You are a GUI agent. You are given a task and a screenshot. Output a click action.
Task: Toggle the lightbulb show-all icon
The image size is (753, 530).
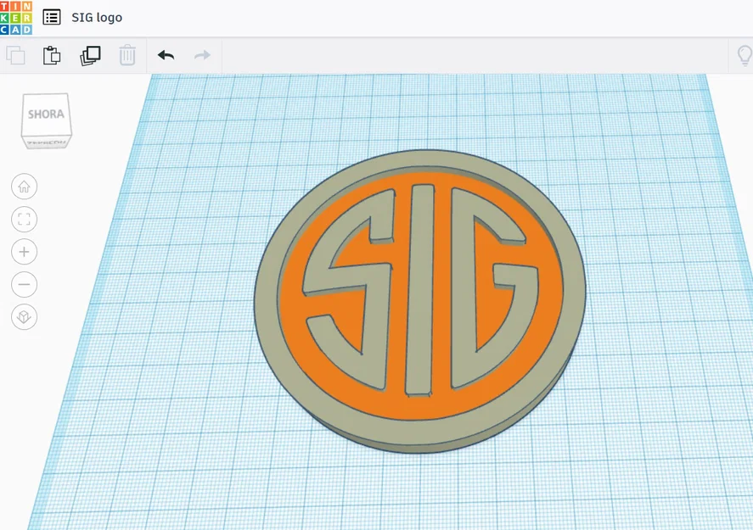pyautogui.click(x=745, y=56)
